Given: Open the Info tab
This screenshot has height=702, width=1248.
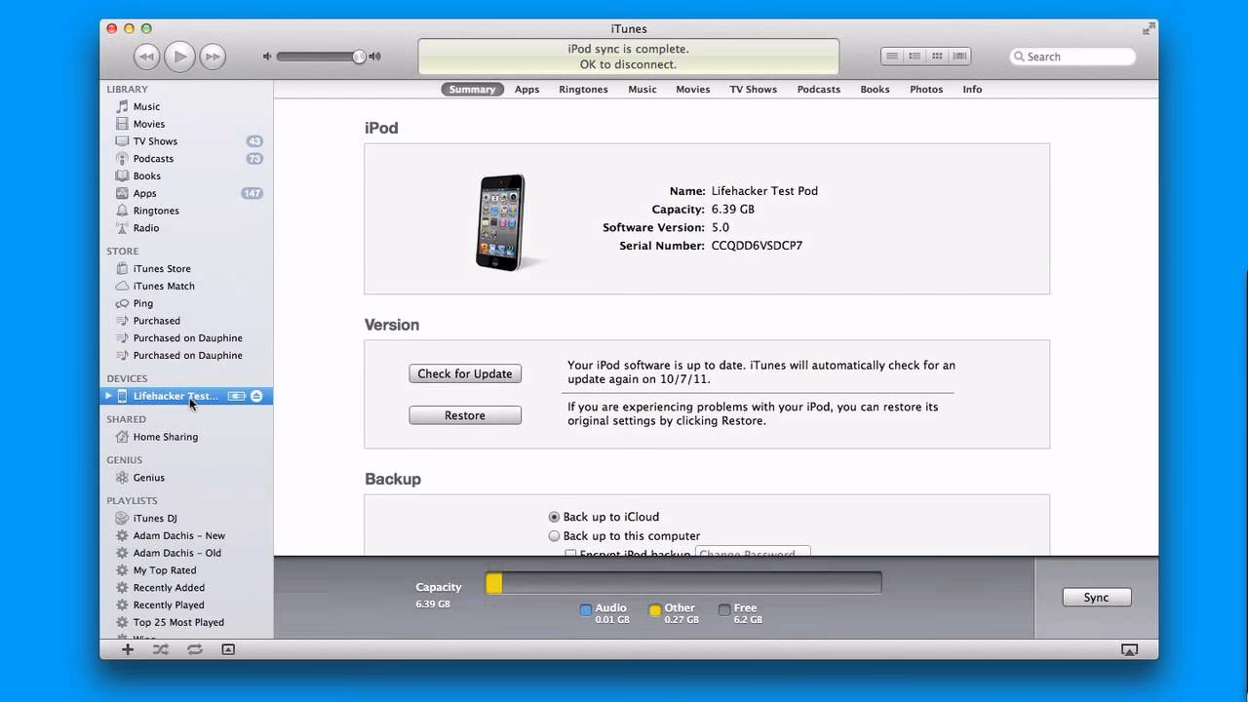Looking at the screenshot, I should [972, 89].
